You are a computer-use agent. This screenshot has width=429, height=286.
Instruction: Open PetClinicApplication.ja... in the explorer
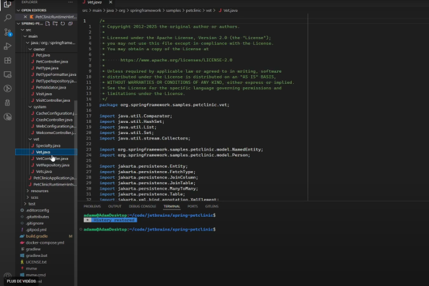55,178
